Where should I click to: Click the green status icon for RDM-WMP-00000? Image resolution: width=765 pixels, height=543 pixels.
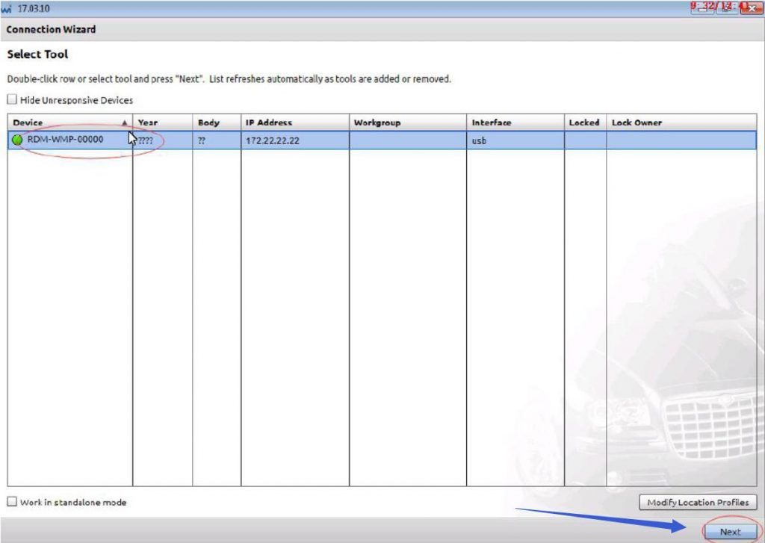[17, 140]
